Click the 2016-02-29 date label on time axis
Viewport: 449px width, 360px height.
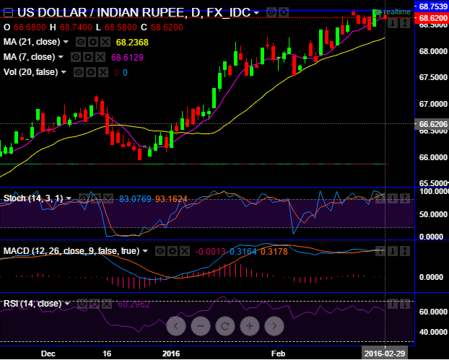pyautogui.click(x=384, y=354)
